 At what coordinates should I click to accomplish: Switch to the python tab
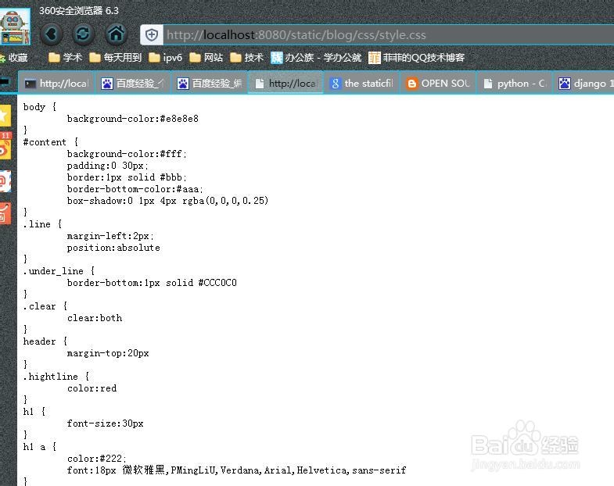(514, 83)
